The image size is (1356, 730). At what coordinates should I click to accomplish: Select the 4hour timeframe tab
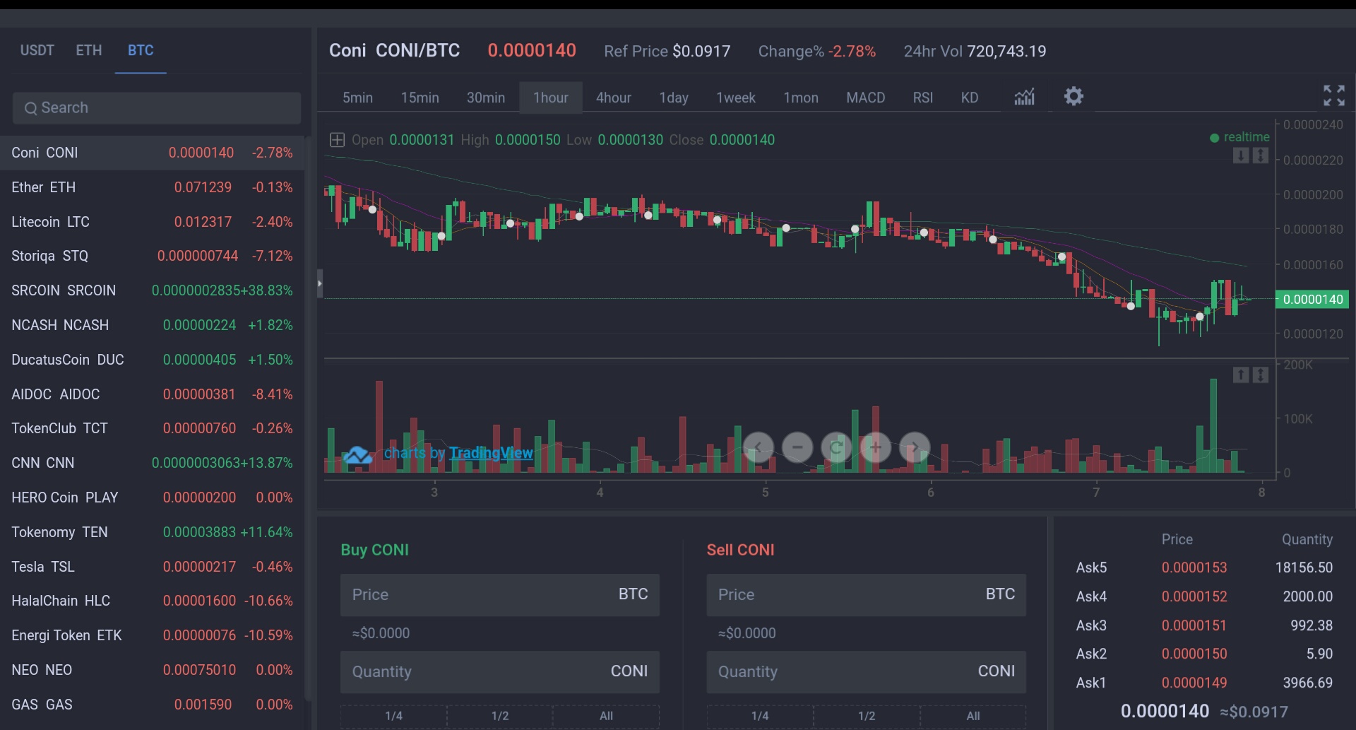(x=613, y=98)
